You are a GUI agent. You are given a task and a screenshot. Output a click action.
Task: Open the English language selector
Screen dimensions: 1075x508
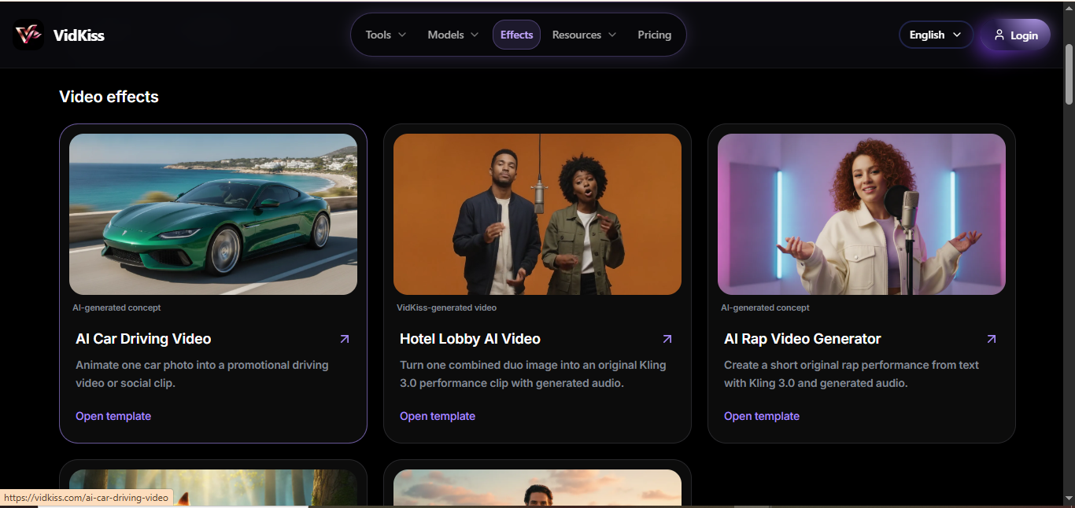coord(936,35)
